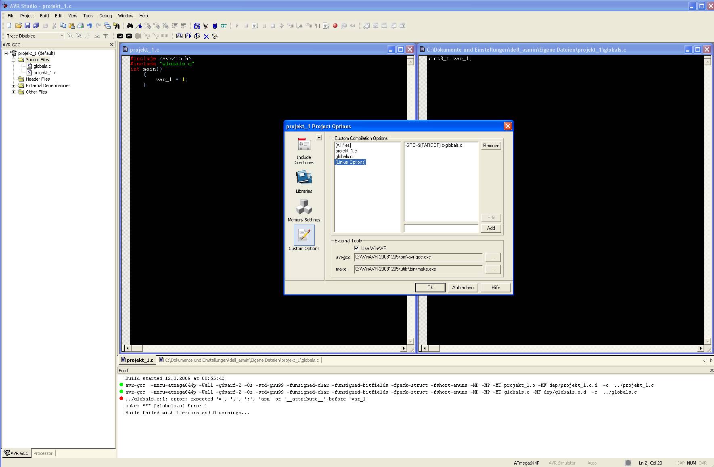This screenshot has height=467, width=714.
Task: Collapse the Source Files folder
Action: (13, 60)
